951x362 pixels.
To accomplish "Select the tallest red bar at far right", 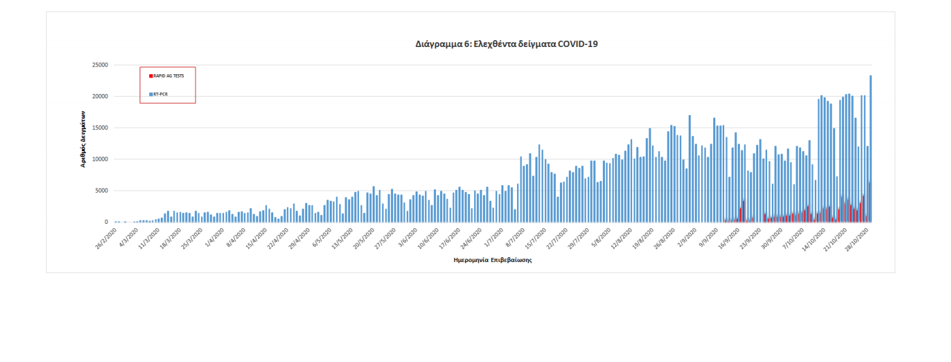I will [869, 203].
